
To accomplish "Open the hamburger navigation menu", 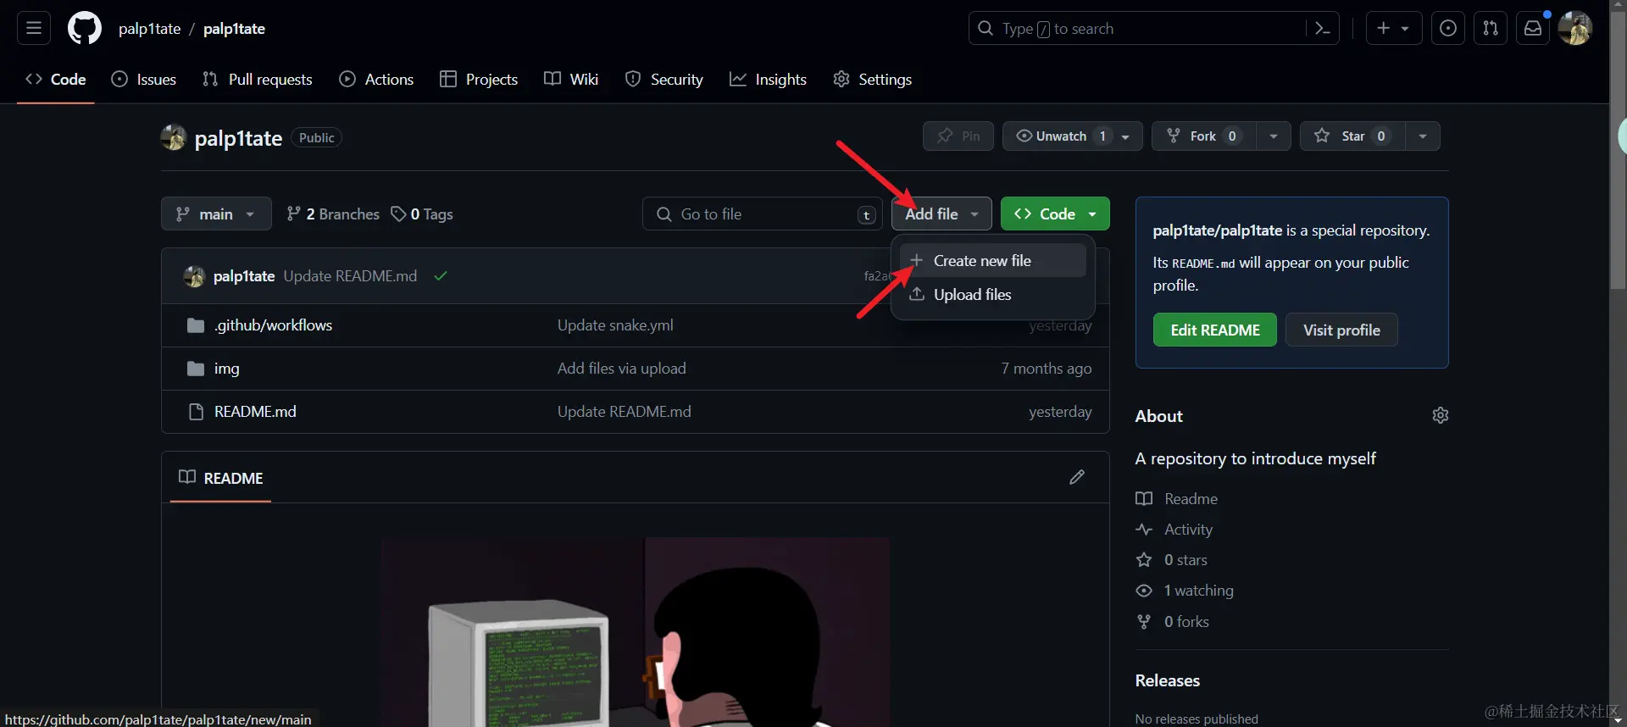I will click(x=34, y=28).
